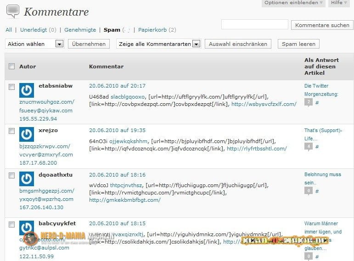Click the comment count bubble under Die Twitter Morgenzeitung
This screenshot has height=261, width=354.
point(309,102)
